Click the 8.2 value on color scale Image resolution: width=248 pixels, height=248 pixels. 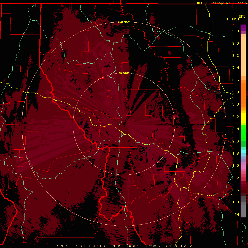pyautogui.click(x=236, y=55)
